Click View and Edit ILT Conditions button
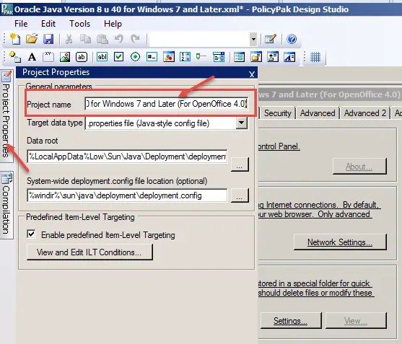This screenshot has width=402, height=344. coord(89,252)
